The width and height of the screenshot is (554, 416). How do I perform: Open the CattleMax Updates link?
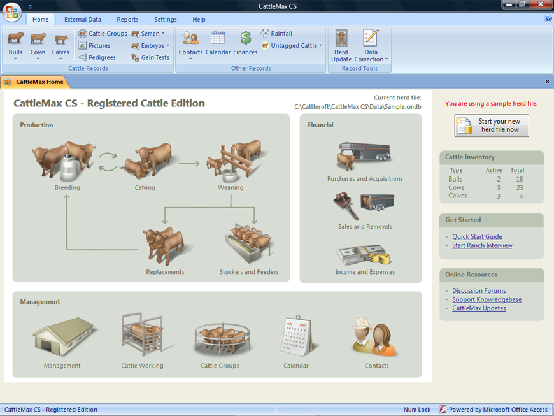click(x=479, y=308)
